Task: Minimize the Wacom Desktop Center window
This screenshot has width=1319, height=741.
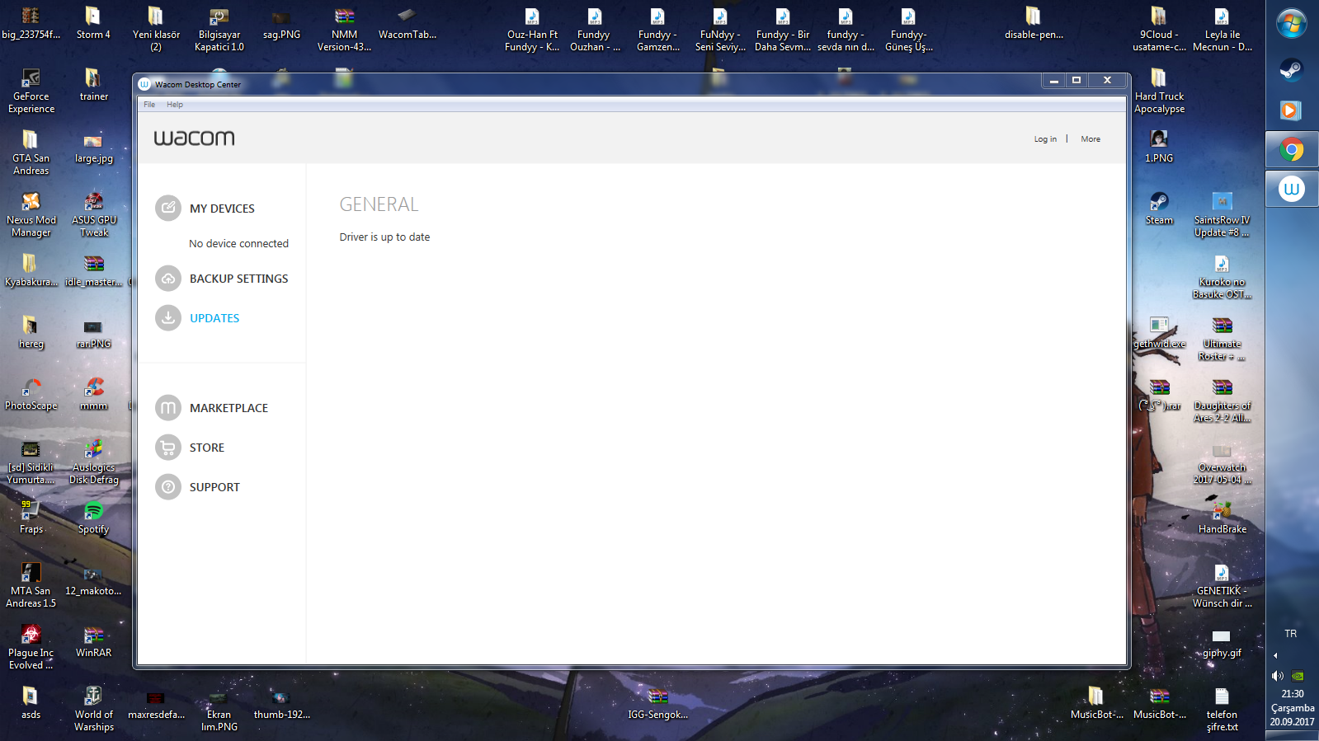Action: point(1053,80)
